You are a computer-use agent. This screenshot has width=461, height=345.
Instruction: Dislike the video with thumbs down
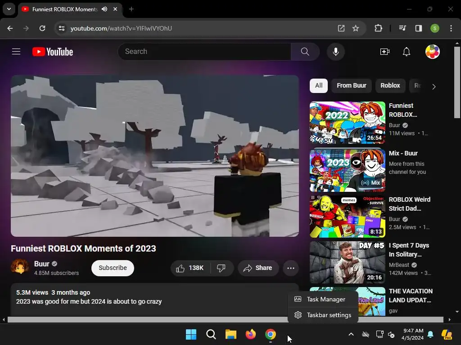point(221,268)
